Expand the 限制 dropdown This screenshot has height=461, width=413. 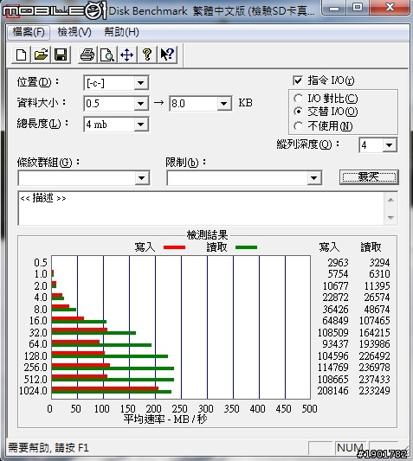tap(313, 178)
